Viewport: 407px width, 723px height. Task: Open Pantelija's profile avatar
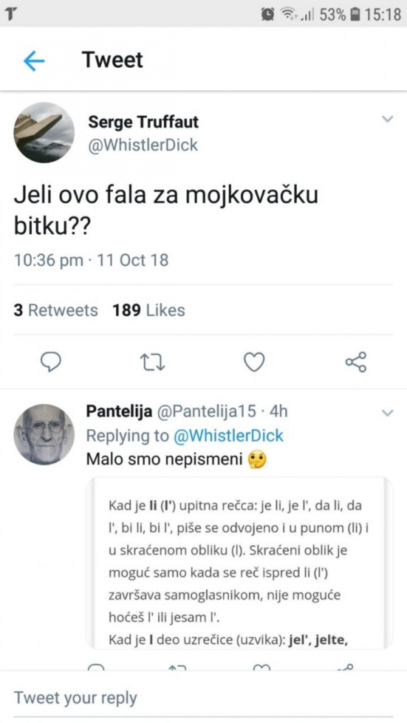click(x=44, y=434)
